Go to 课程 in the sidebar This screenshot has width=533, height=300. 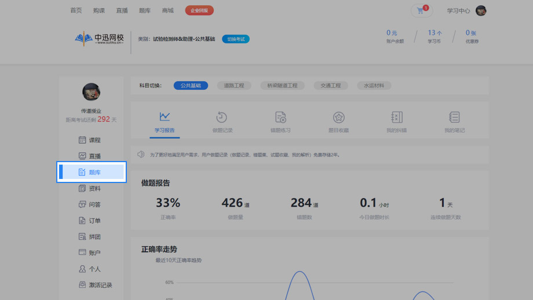pyautogui.click(x=90, y=140)
